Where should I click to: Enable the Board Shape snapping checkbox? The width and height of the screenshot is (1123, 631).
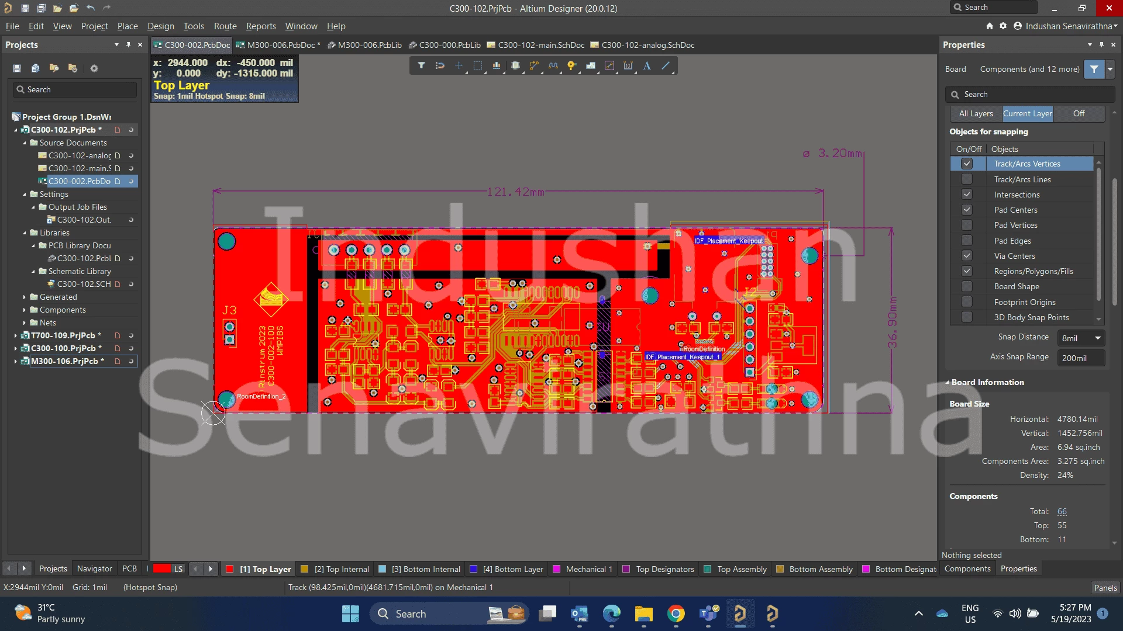[x=967, y=286]
